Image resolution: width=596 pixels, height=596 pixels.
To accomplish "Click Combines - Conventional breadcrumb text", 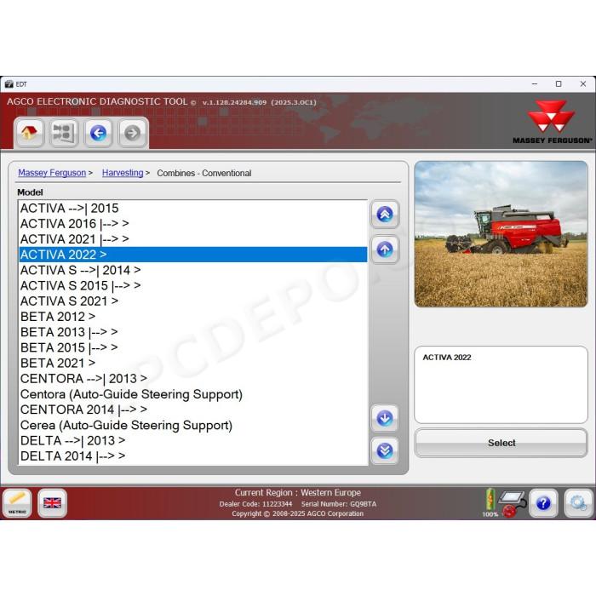I will coord(204,174).
